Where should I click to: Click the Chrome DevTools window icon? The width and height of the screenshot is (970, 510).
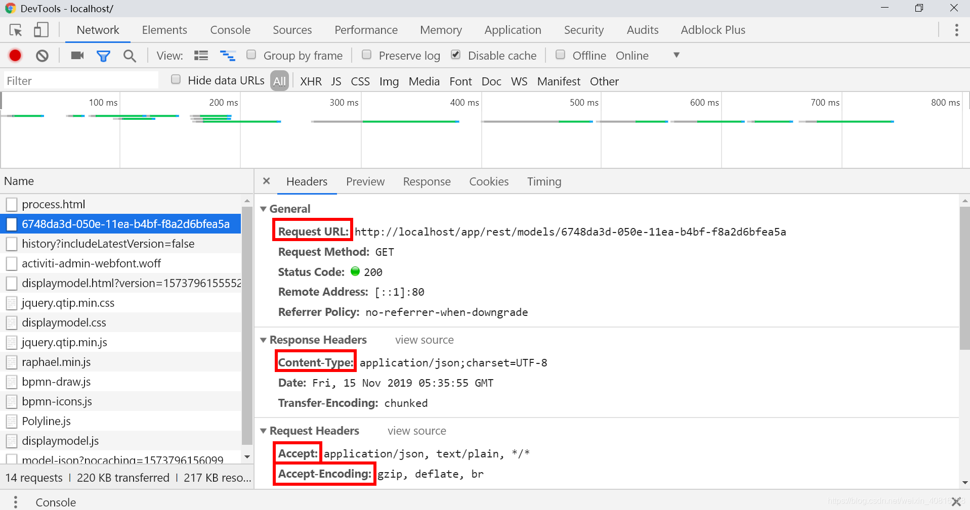(x=10, y=9)
